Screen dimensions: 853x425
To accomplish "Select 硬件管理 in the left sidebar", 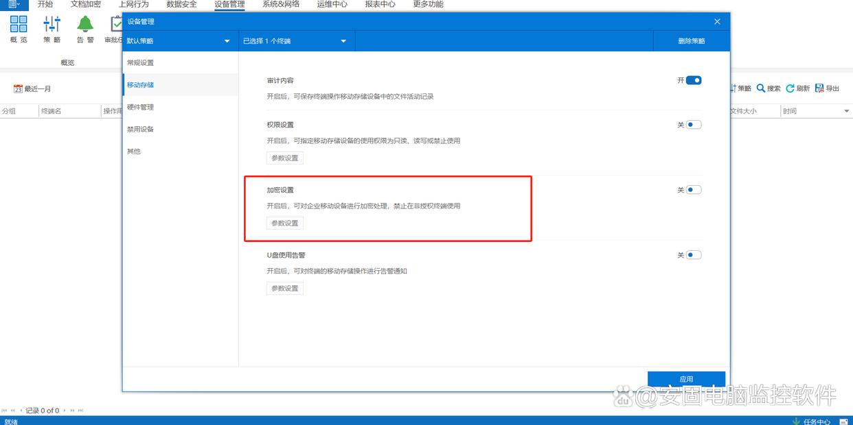I will 140,107.
